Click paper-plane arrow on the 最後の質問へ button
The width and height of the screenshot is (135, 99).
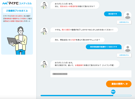(127, 84)
